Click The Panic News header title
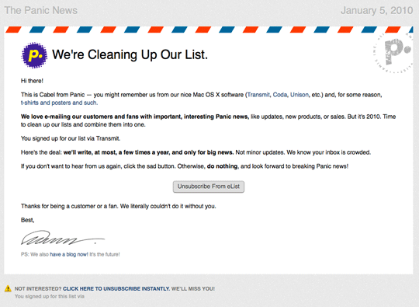Screen dimensions: 419x307 pyautogui.click(x=41, y=10)
